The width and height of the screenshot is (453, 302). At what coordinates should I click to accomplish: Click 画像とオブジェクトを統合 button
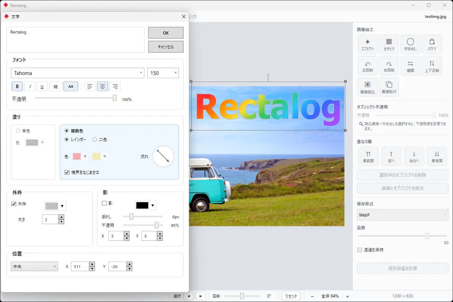(x=402, y=188)
